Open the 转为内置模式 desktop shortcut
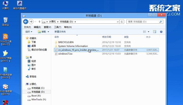The height and width of the screenshot is (105, 183). point(19,5)
